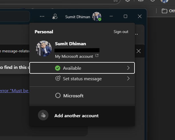This screenshot has height=140, width=175.
Task: Click the Sumit Dhiman avatar in title bar
Action: pyautogui.click(x=97, y=17)
